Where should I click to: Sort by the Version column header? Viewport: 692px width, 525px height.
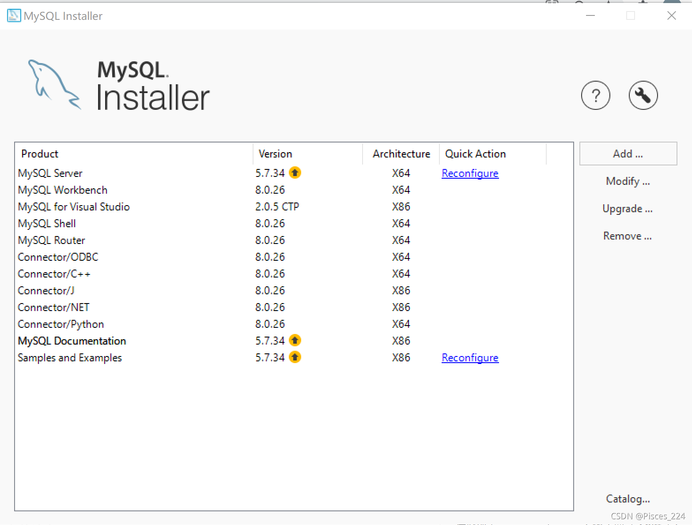point(308,154)
